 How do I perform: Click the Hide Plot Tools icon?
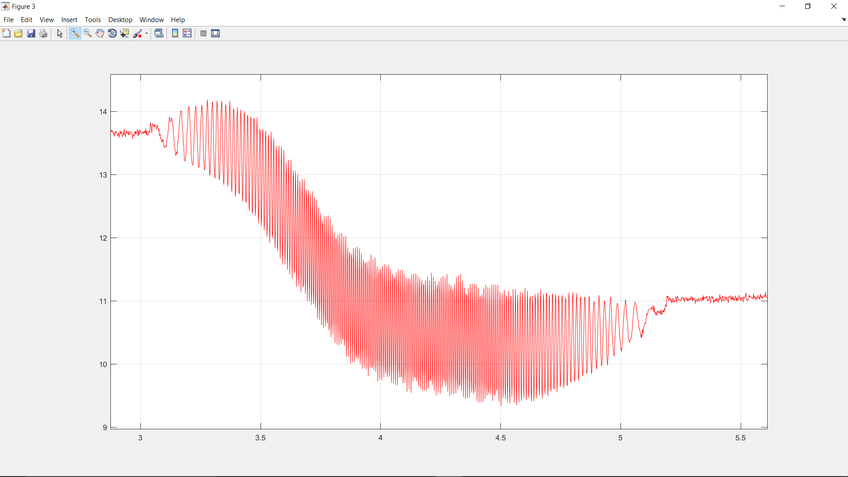click(x=203, y=34)
